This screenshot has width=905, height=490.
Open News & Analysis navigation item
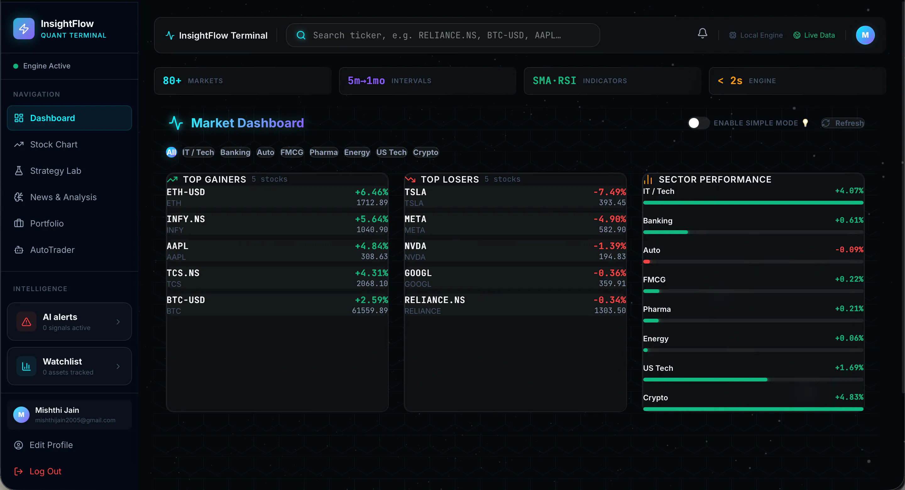pyautogui.click(x=69, y=197)
